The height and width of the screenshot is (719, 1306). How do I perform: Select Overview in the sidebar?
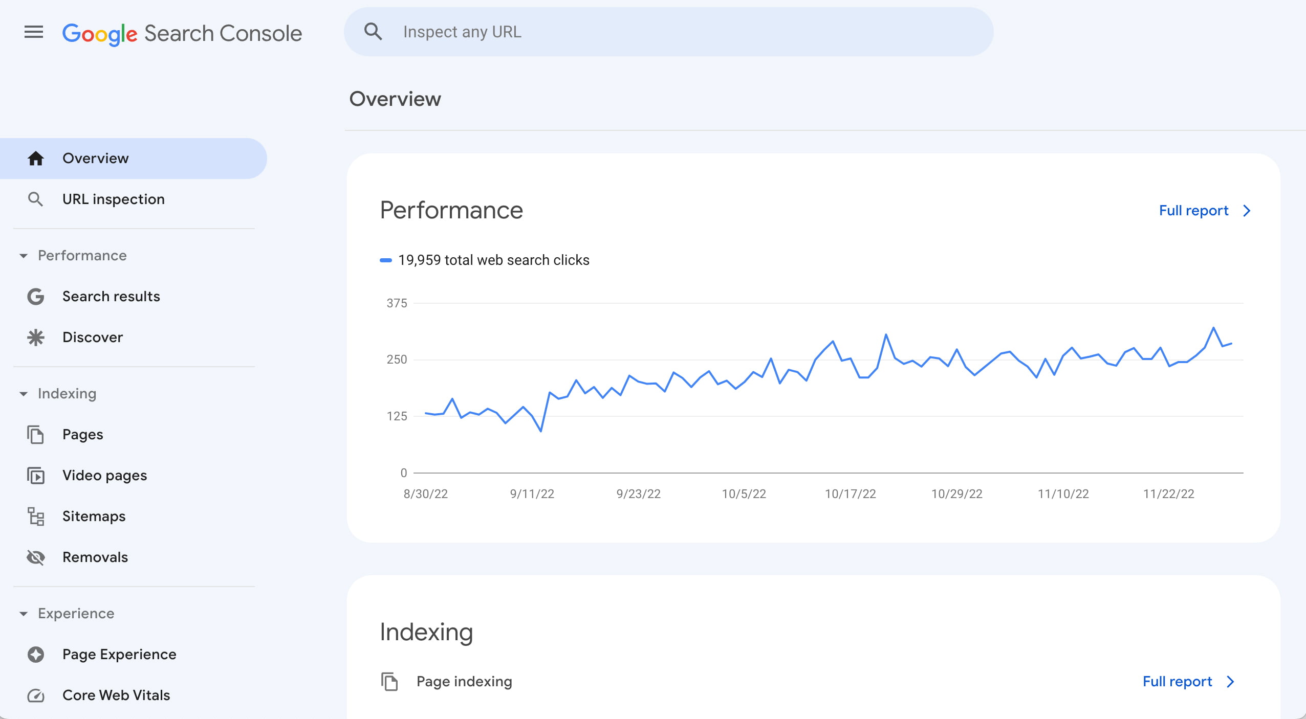(95, 159)
